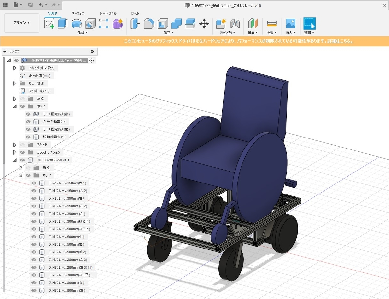
Task: Select the Extrude tool
Action: pos(63,24)
